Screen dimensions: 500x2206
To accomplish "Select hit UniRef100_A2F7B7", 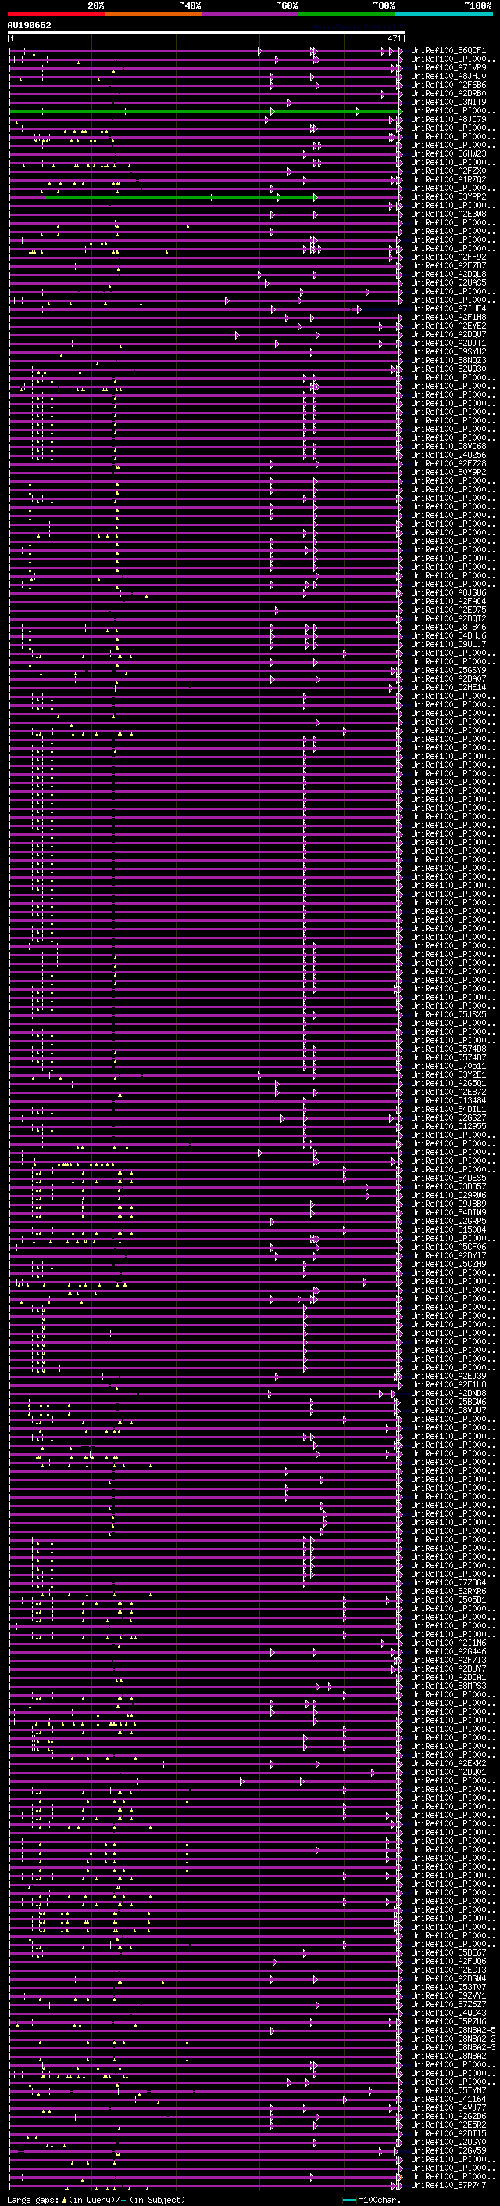I will pyautogui.click(x=448, y=265).
